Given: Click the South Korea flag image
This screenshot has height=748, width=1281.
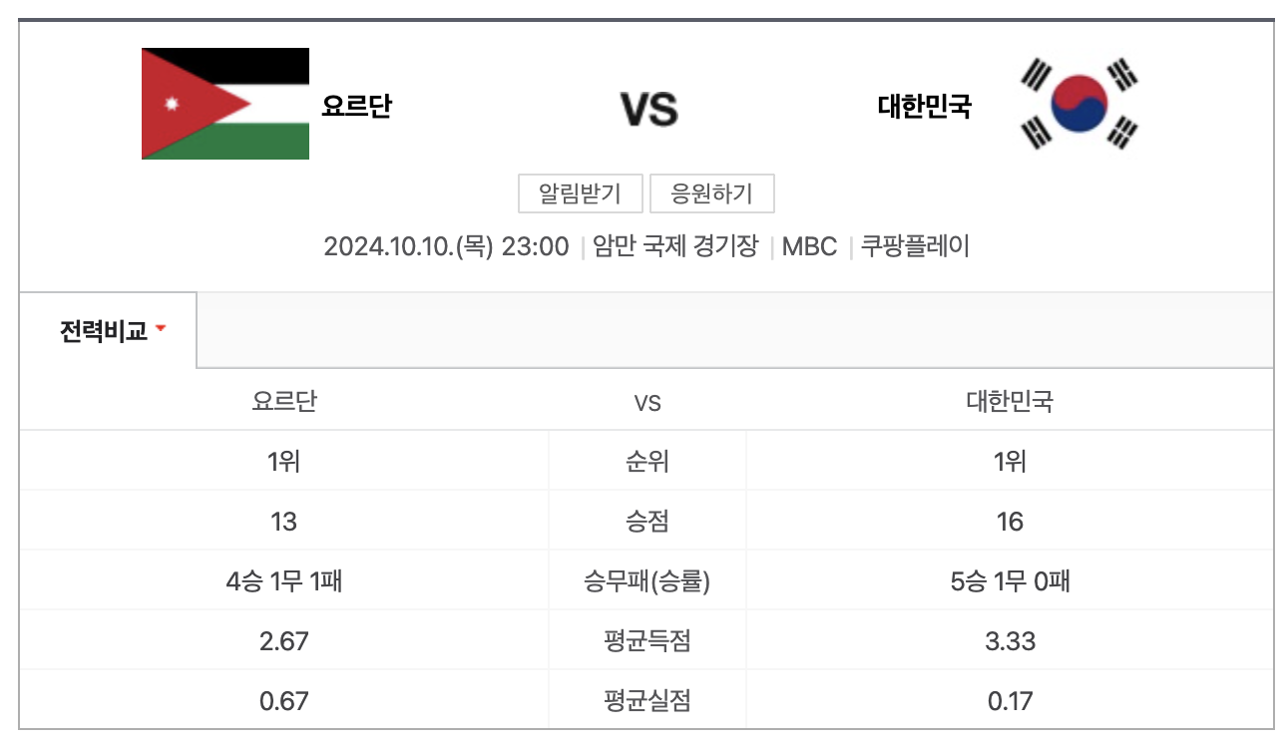Looking at the screenshot, I should click(x=1075, y=103).
